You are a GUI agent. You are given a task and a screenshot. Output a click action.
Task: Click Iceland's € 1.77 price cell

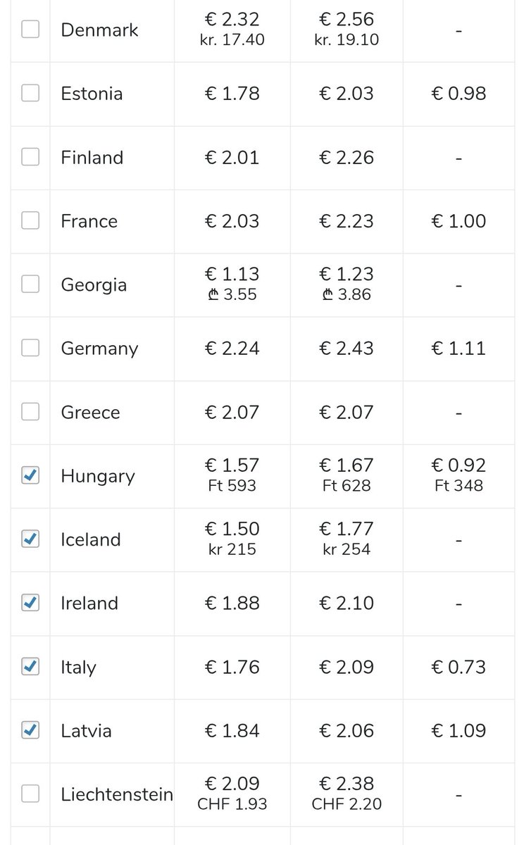[x=346, y=529]
